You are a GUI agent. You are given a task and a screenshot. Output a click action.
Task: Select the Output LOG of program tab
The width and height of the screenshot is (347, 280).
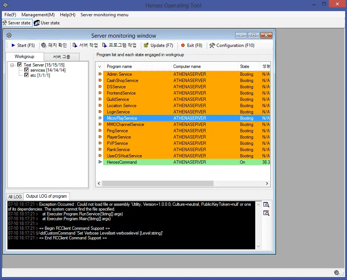click(47, 196)
